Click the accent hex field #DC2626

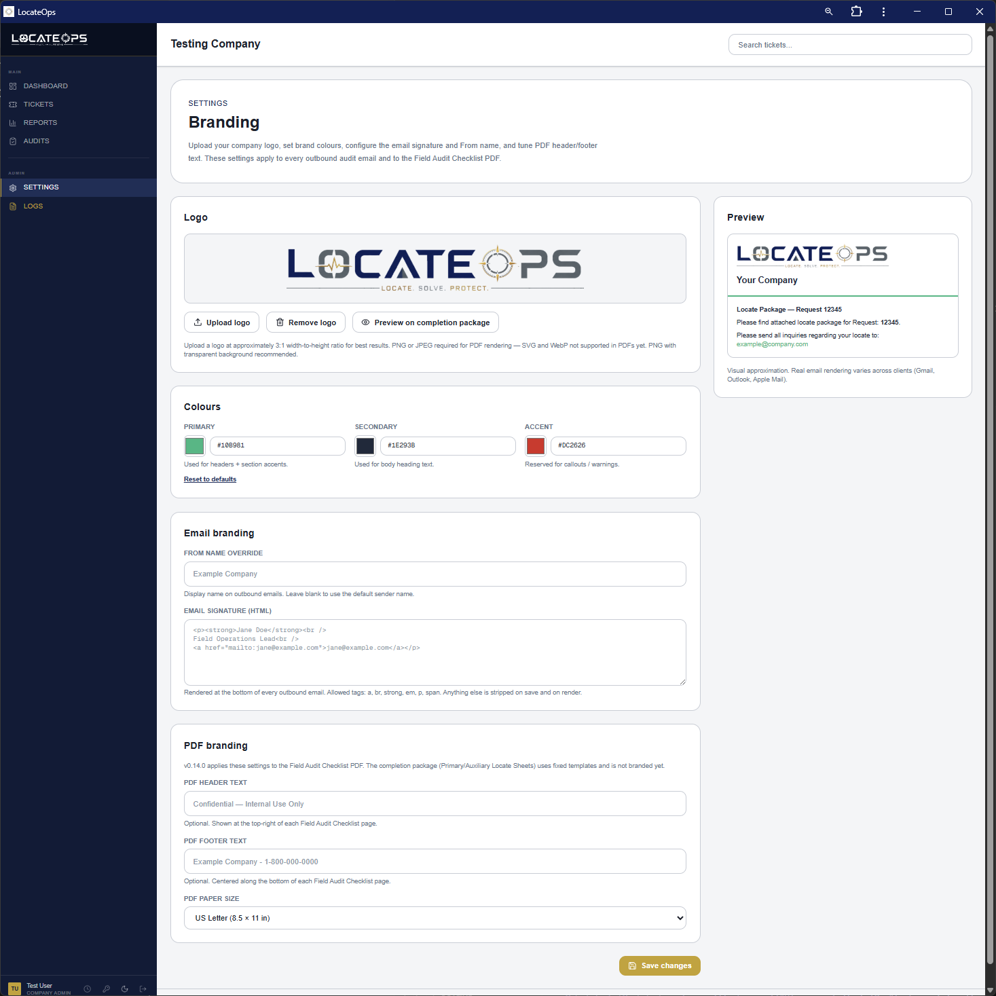point(619,446)
